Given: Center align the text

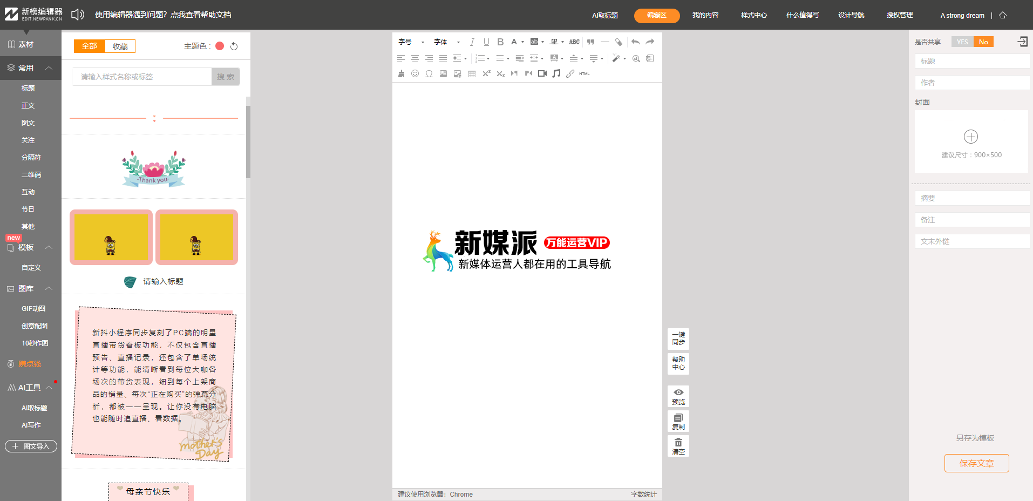Looking at the screenshot, I should pos(415,58).
